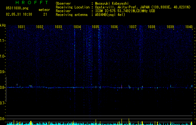This screenshot has height=125, width=196.
Task: Click the 1.0 kHz frequency label
Action: pos(3,56)
